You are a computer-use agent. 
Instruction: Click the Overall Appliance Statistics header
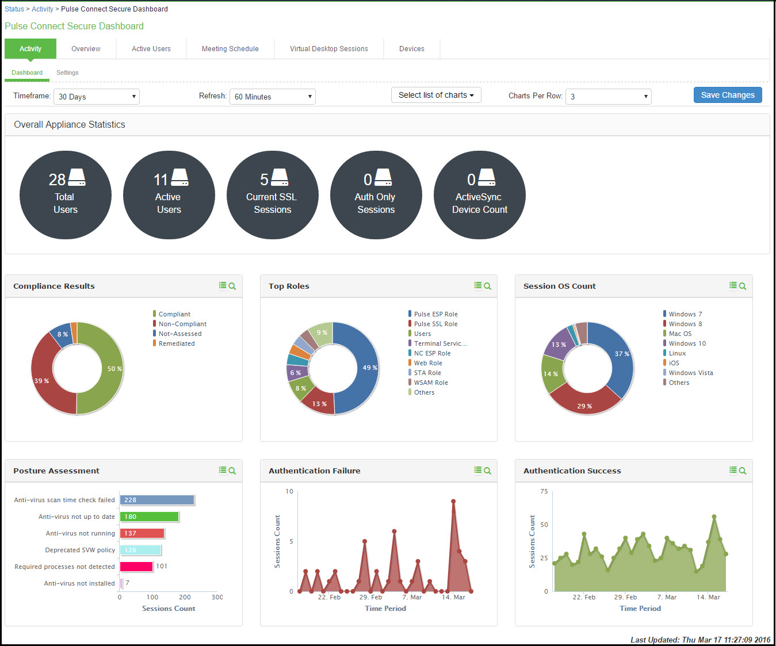point(387,125)
